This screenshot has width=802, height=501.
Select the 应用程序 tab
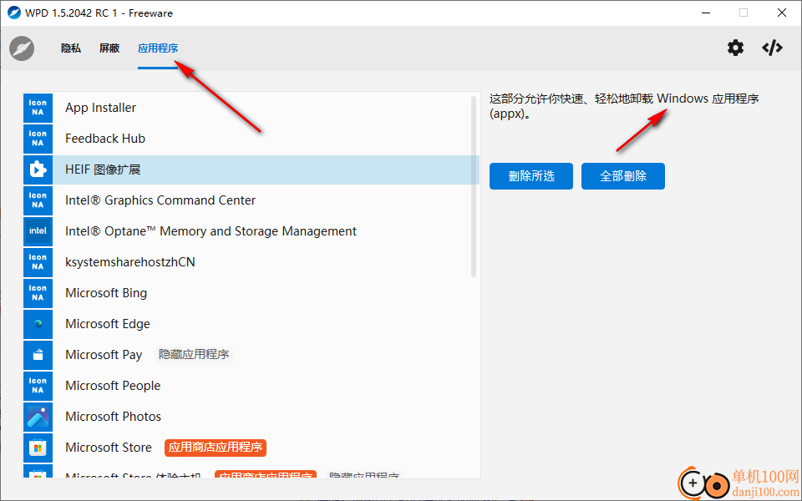[158, 48]
